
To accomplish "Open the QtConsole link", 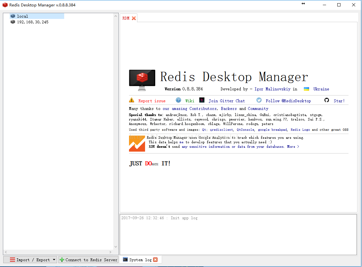I will (x=246, y=129).
